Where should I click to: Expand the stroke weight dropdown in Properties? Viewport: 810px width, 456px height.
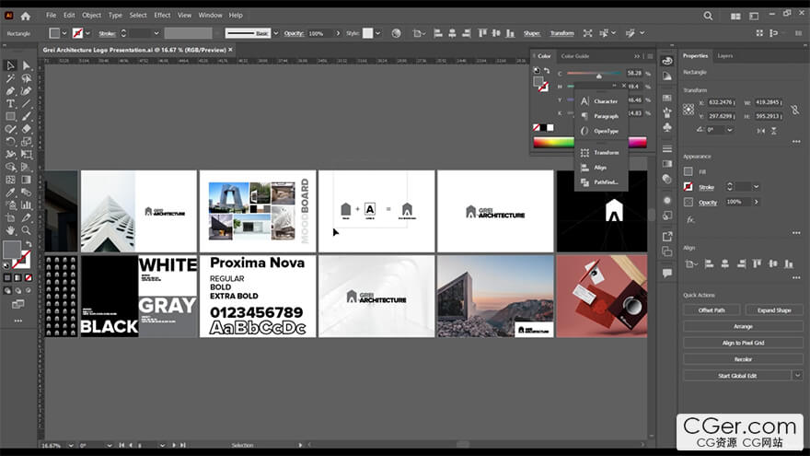point(757,187)
